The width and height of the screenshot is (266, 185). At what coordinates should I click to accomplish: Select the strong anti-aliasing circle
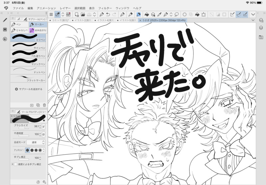tap(40, 150)
